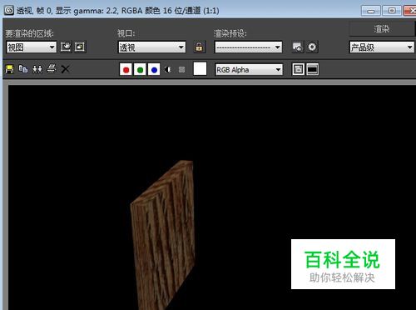Close the rendered frame window

(x=410, y=11)
